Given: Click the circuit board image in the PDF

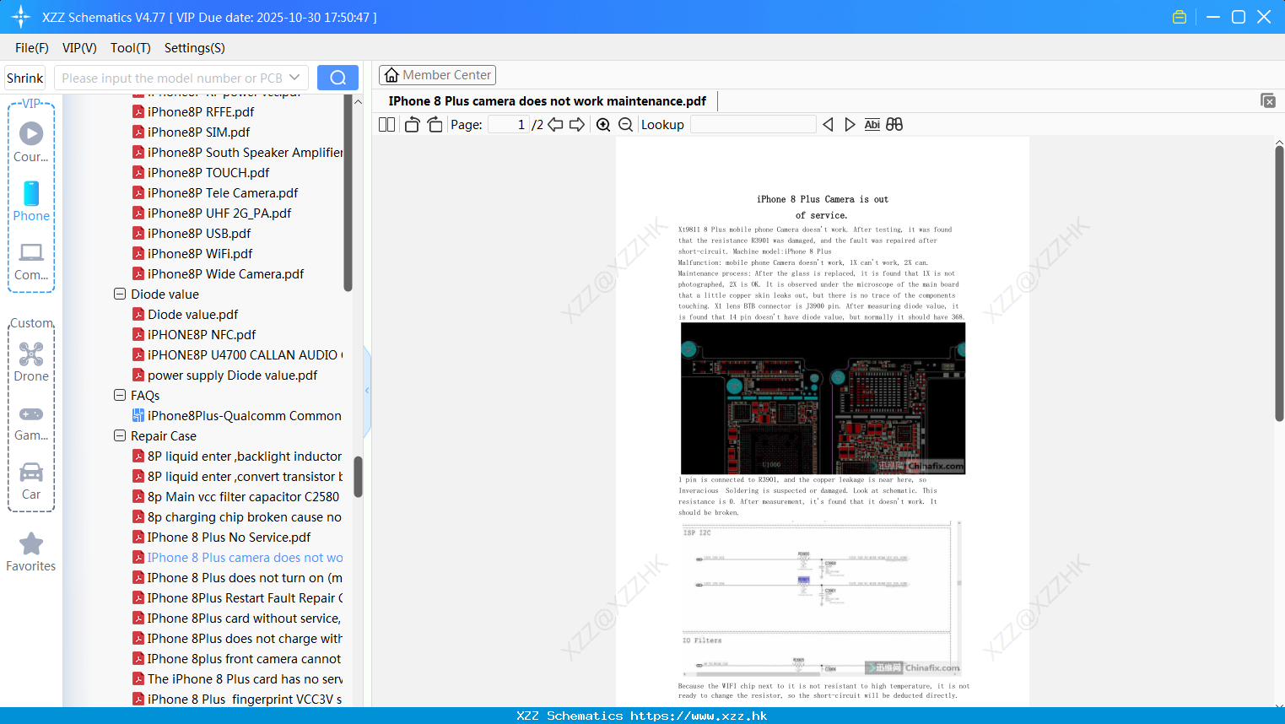Looking at the screenshot, I should (x=823, y=397).
